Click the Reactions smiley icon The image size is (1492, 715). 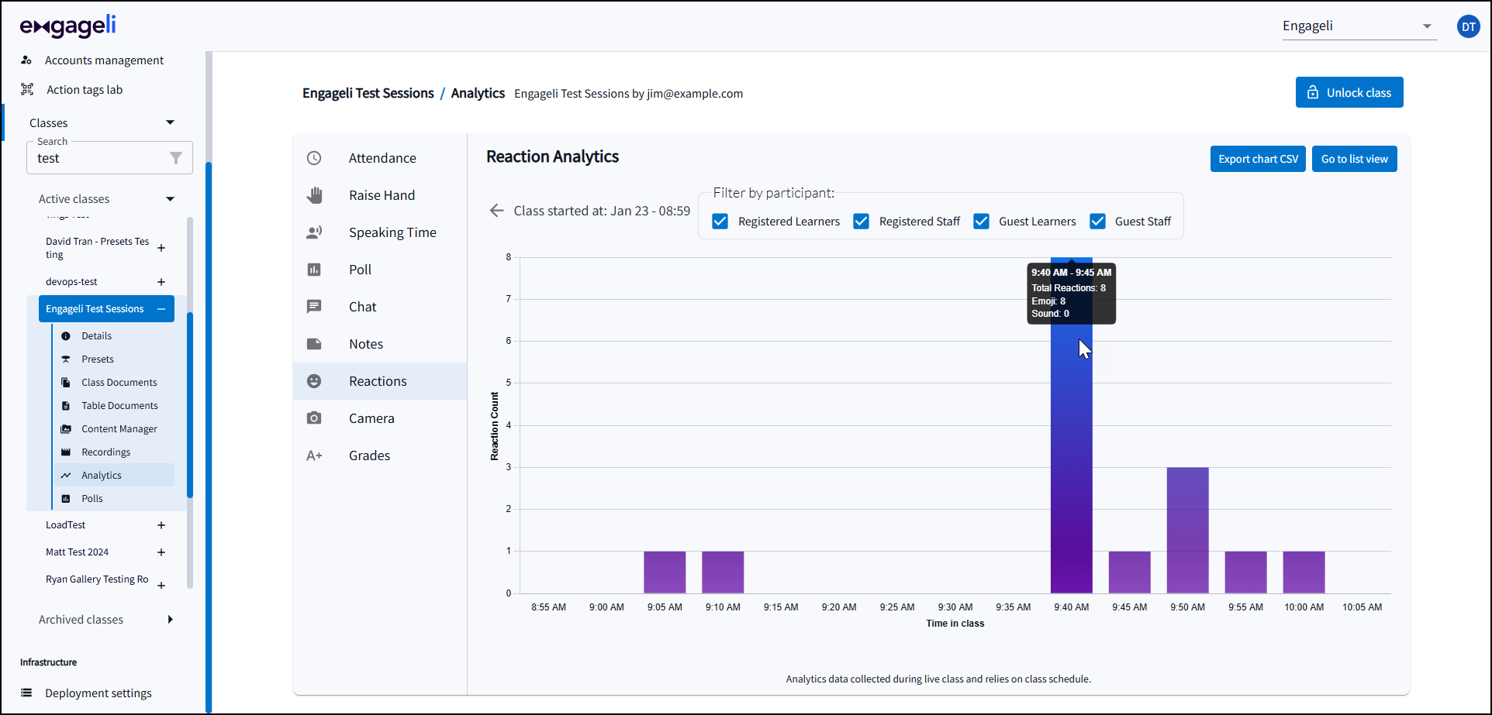pos(314,381)
